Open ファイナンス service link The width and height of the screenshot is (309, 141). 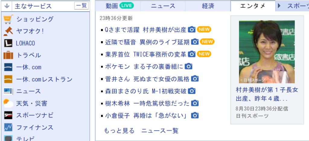point(35,127)
